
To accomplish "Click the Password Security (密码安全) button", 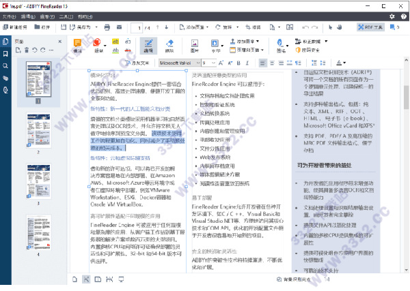I will pyautogui.click(x=307, y=50).
